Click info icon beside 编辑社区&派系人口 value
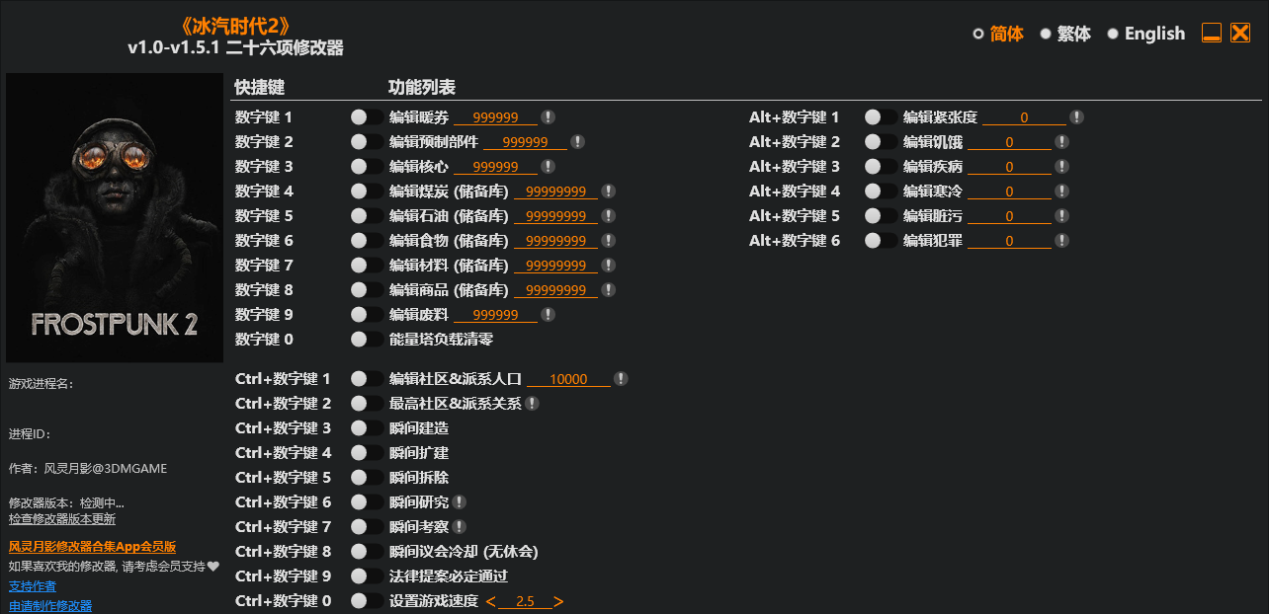Viewport: 1269px width, 614px height. pos(621,379)
